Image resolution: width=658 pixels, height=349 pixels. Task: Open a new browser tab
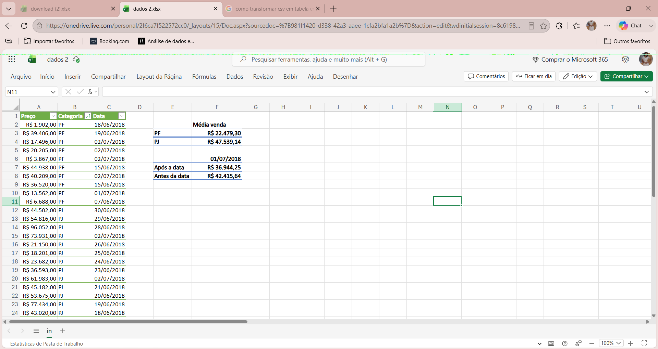point(333,9)
